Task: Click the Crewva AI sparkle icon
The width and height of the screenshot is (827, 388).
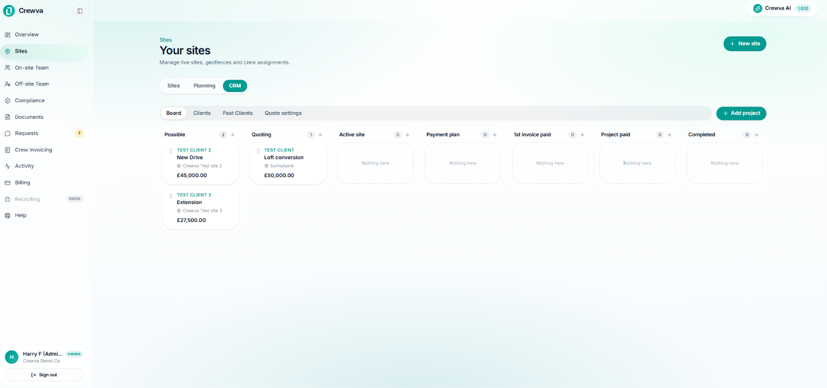Action: click(758, 8)
